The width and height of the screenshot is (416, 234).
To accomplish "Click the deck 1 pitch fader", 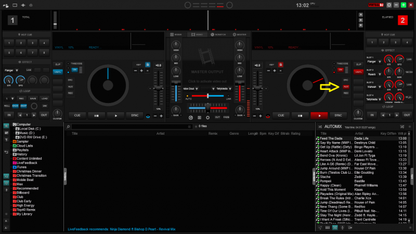I will tap(159, 88).
